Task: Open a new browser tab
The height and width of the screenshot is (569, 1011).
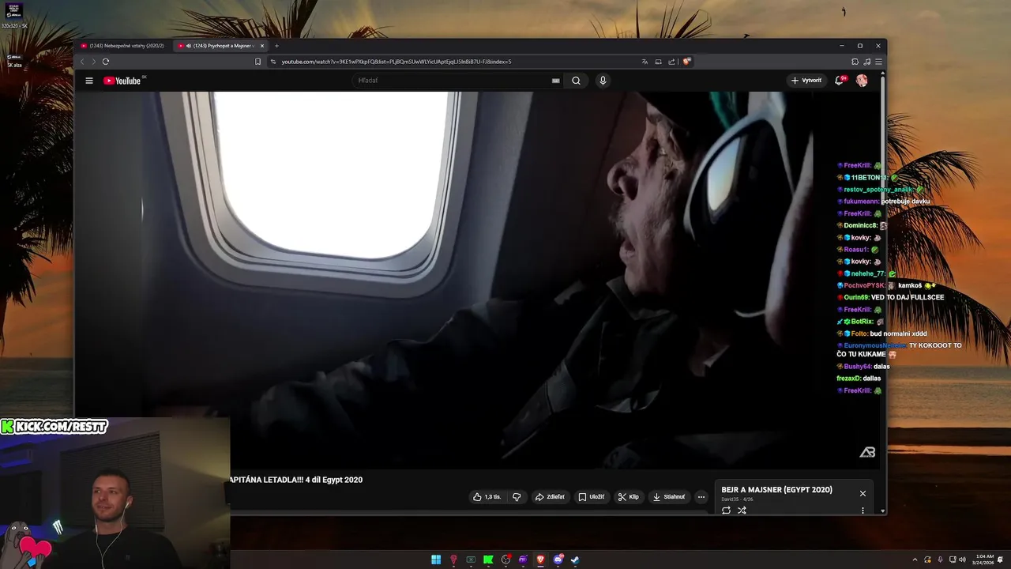Action: 276,46
